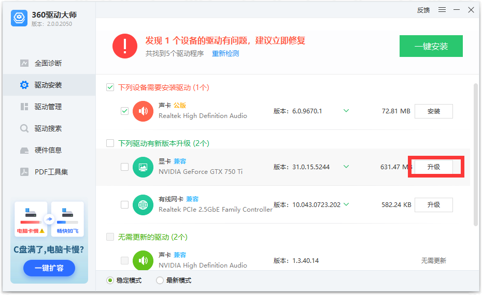Click the driver list vertical scrollbar
The height and width of the screenshot is (295, 482).
click(x=476, y=155)
